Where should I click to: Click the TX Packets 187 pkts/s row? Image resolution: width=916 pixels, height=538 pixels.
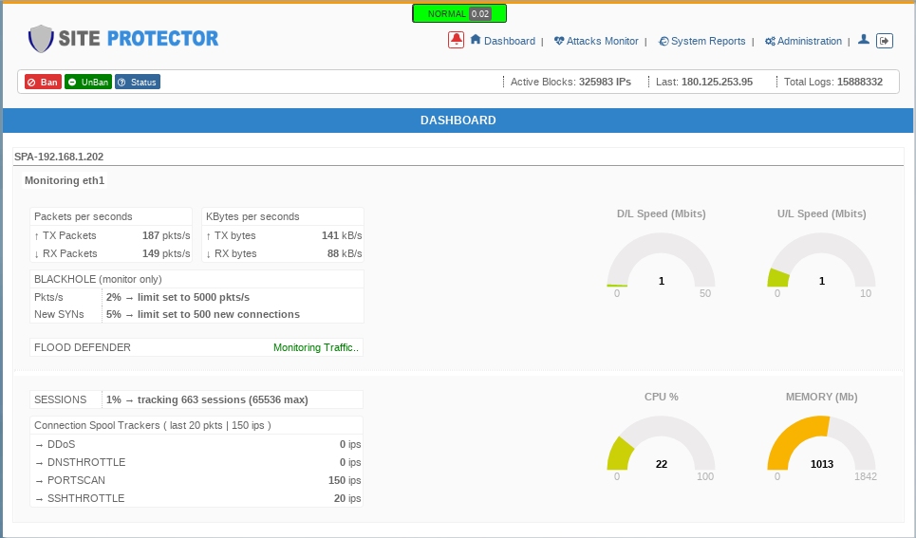(111, 235)
